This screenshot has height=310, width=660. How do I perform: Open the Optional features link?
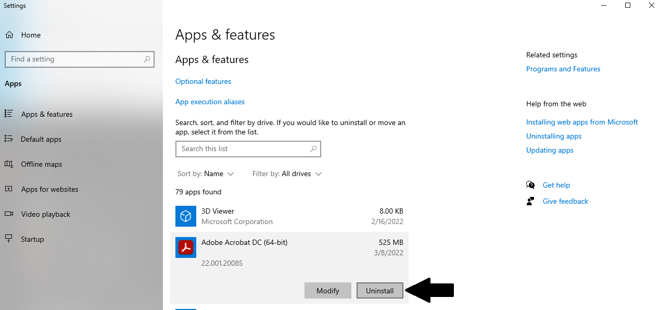tap(203, 81)
